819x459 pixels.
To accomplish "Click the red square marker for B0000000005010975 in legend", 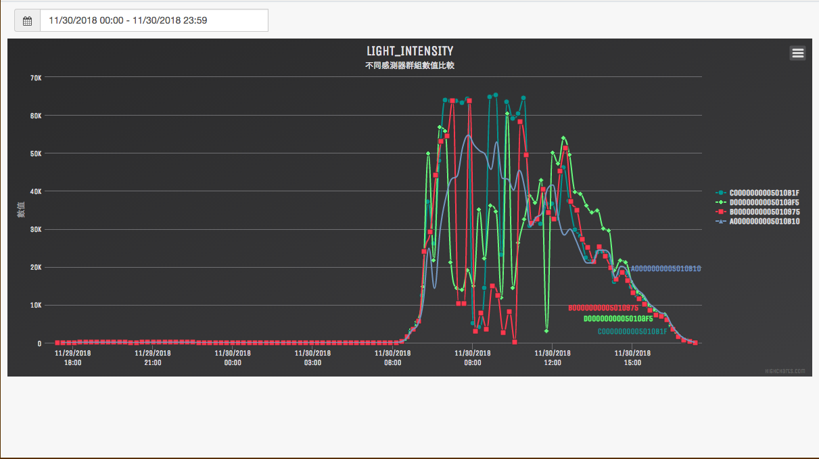I will 722,212.
